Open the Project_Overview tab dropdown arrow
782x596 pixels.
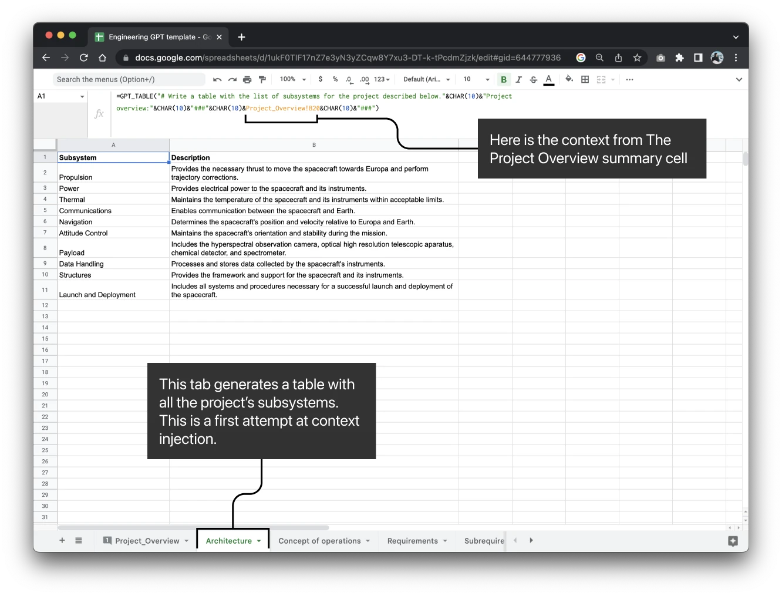pyautogui.click(x=187, y=541)
